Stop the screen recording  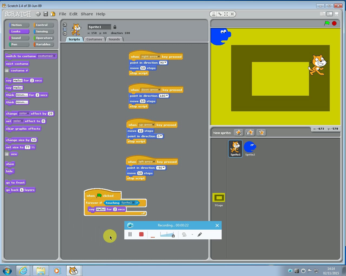pos(141,234)
